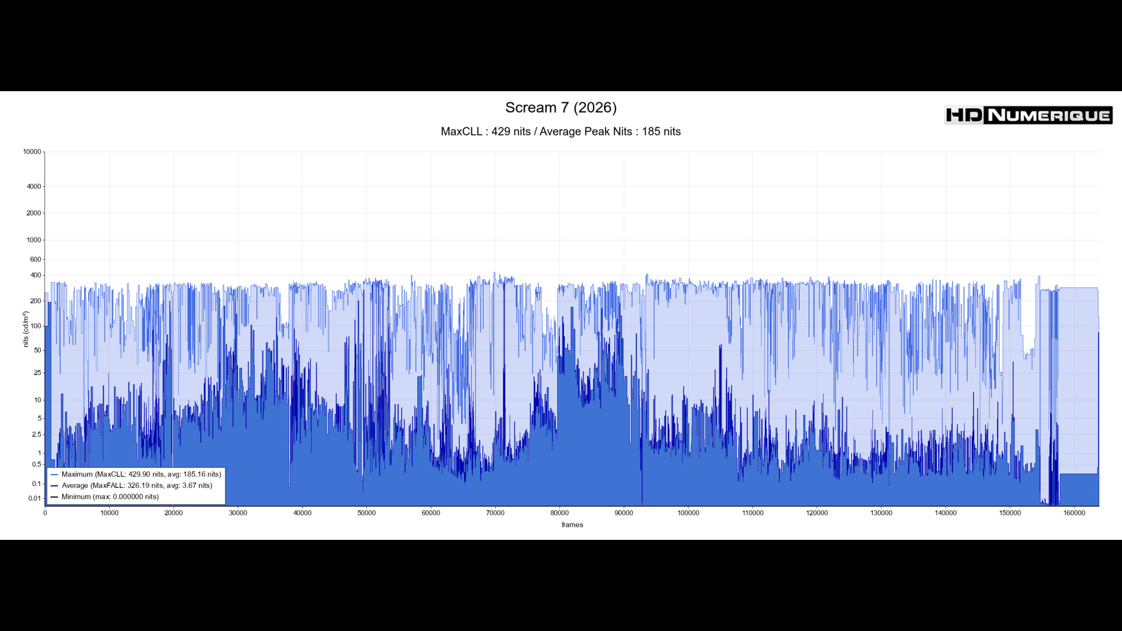
Task: Select the y-axis tick label 100
Action: click(36, 326)
